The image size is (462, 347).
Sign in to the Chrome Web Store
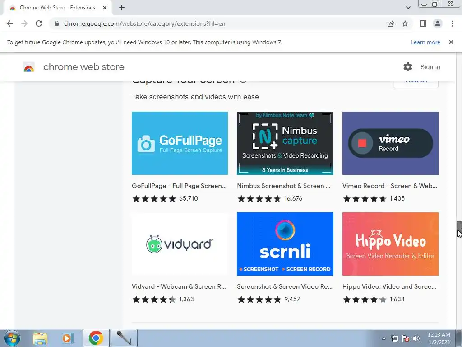[x=430, y=67]
